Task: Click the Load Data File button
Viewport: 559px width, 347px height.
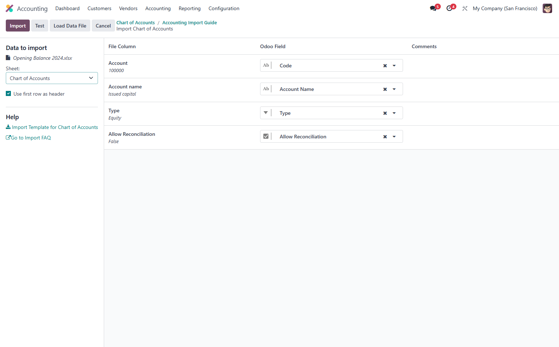Action: click(70, 26)
